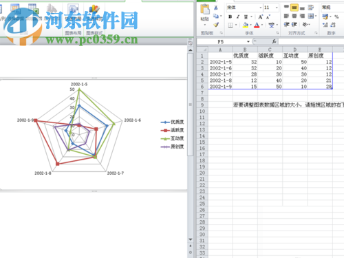Open the borders dropdown arrow
Viewport: 344px width, 258px height.
click(236, 25)
